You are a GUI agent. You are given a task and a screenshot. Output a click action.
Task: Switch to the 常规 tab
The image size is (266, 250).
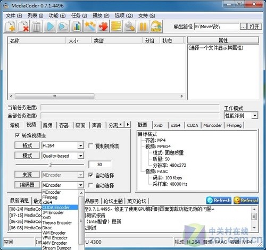(15, 125)
